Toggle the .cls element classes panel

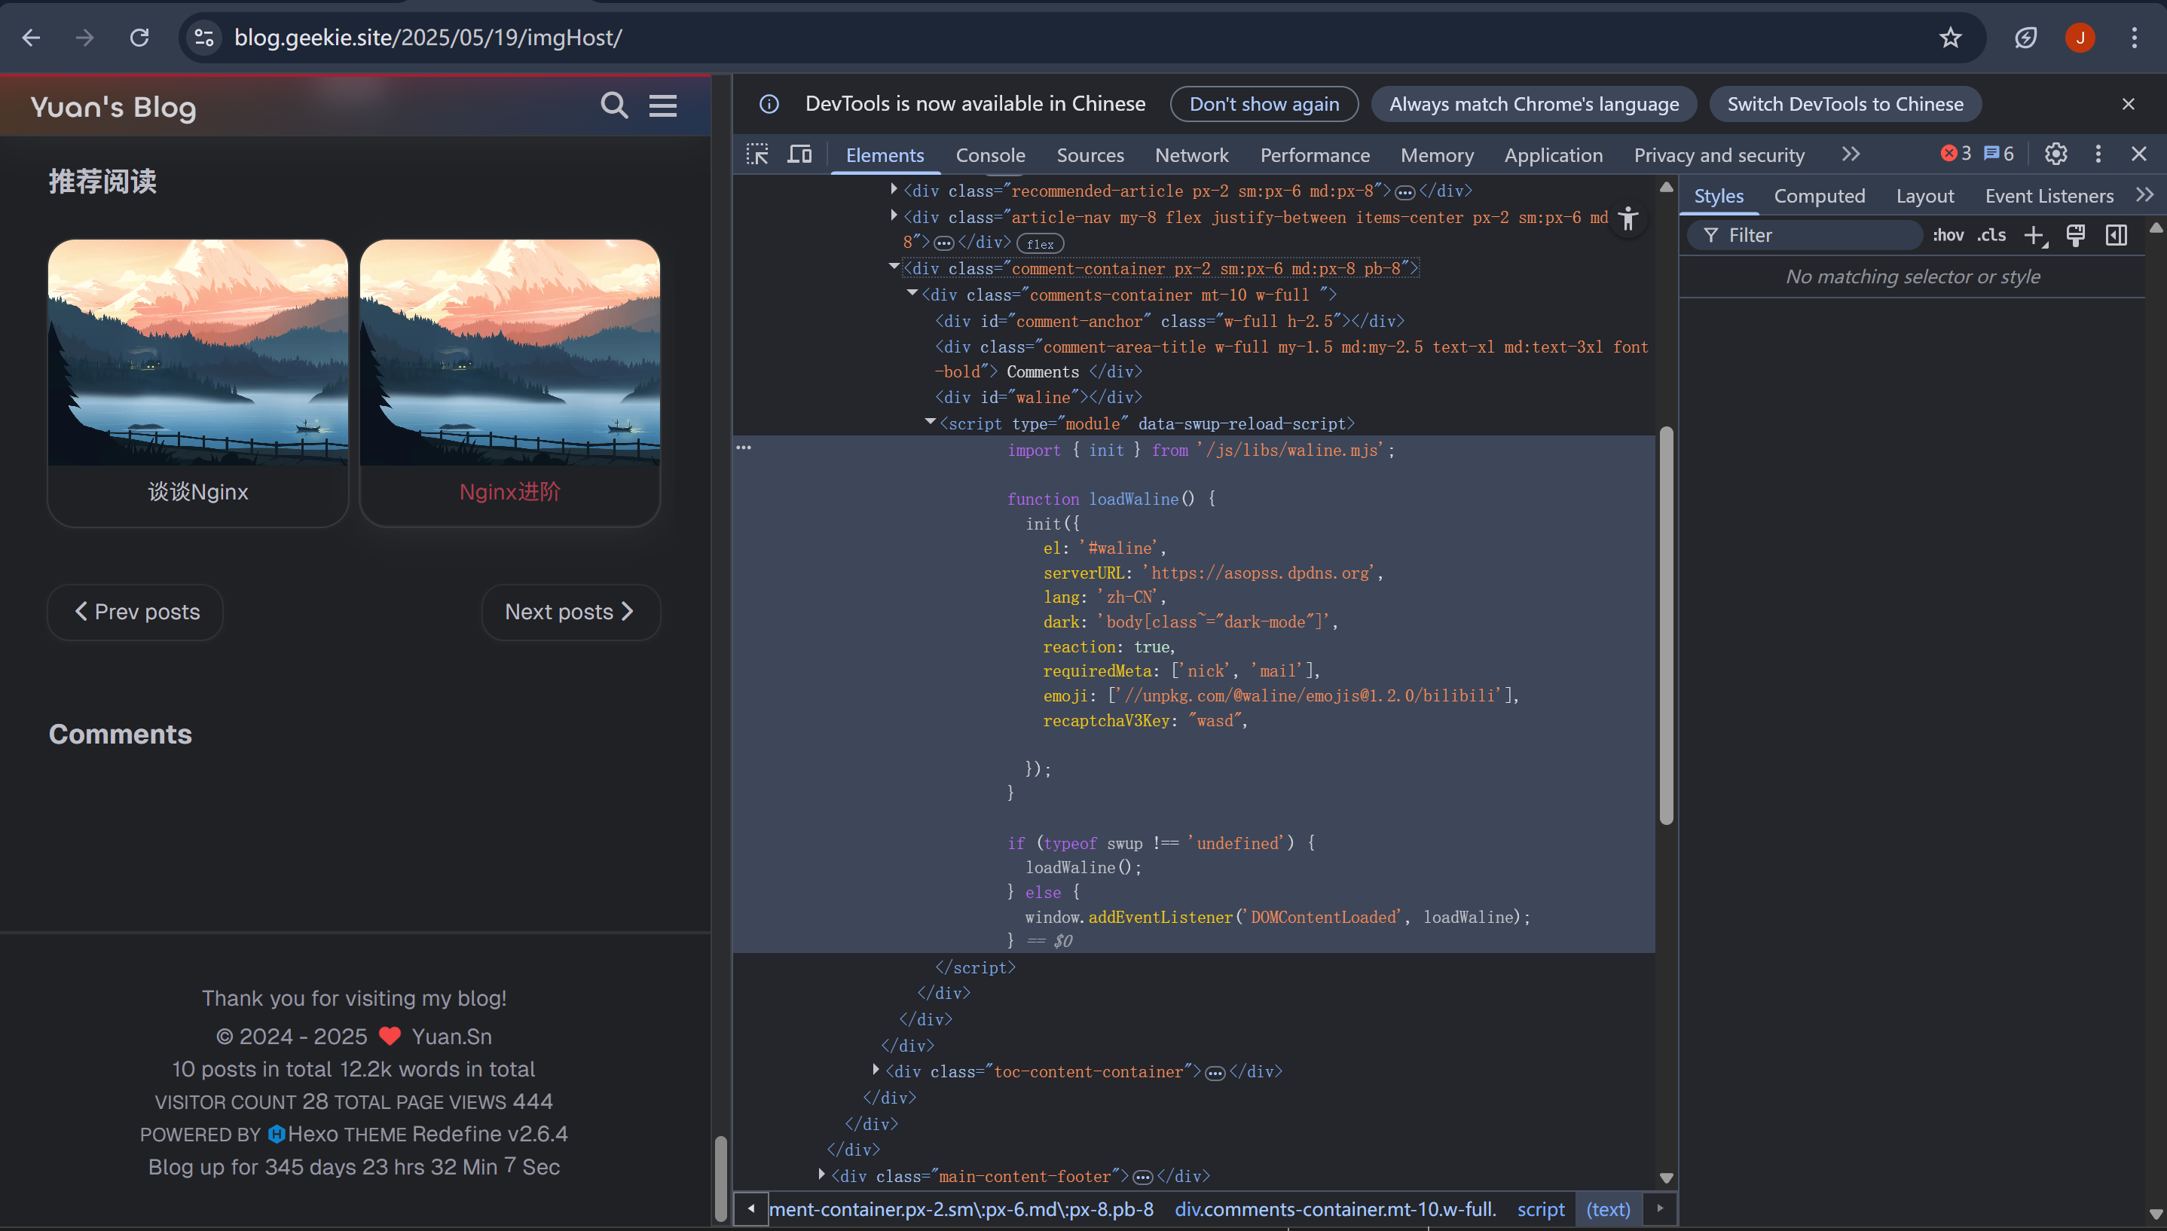click(x=1991, y=235)
